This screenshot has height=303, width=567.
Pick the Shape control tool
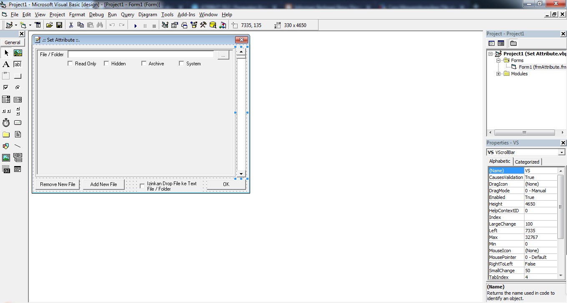coord(6,146)
